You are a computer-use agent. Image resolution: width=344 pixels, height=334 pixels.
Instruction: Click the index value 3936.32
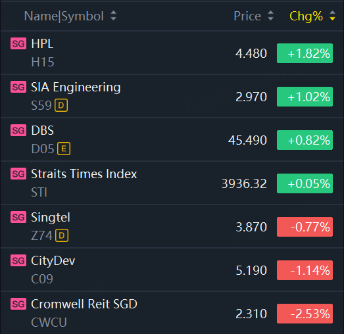[244, 183]
